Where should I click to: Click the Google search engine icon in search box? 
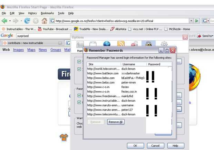pyautogui.click(x=205, y=21)
